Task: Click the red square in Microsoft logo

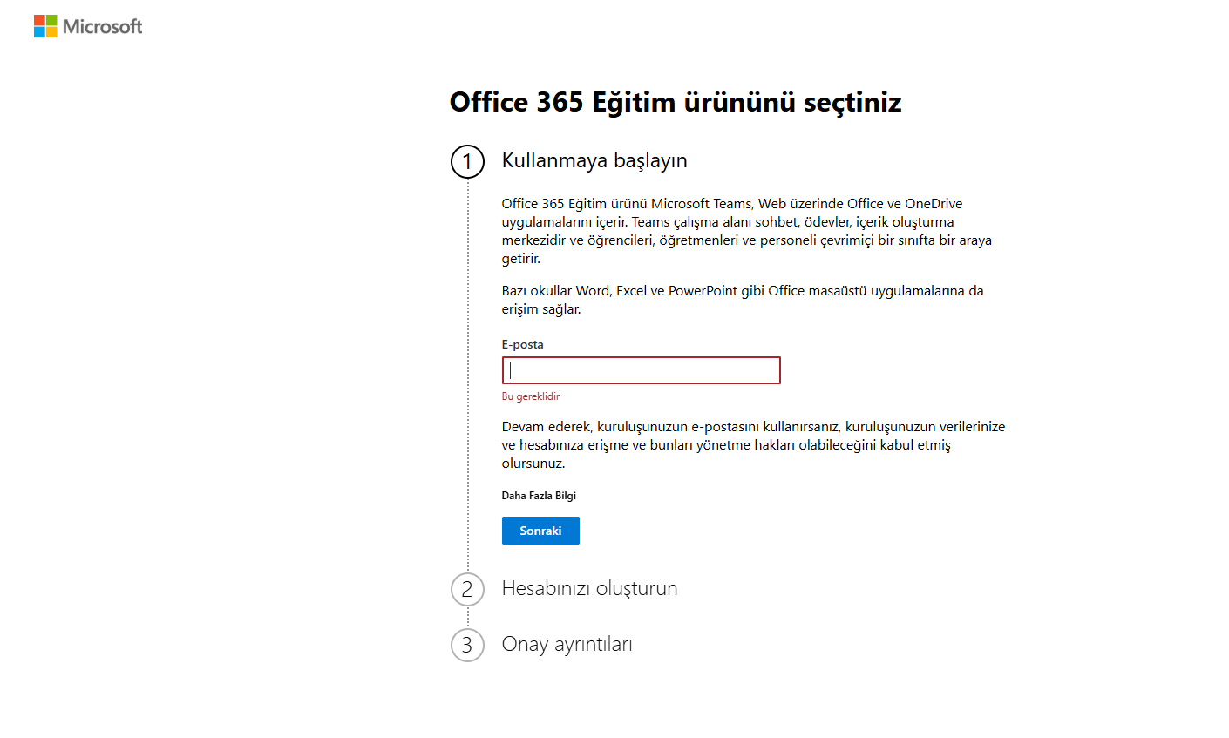Action: pyautogui.click(x=39, y=20)
